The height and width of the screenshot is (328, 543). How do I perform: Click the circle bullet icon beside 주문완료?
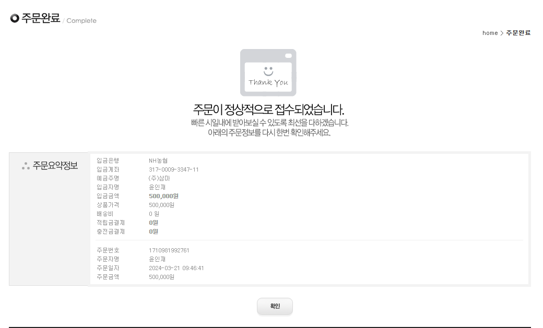tap(15, 18)
